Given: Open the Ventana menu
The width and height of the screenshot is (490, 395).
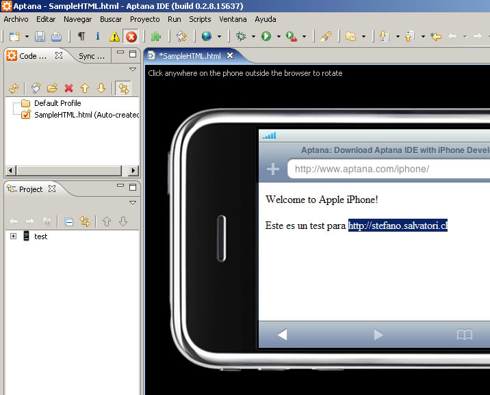Looking at the screenshot, I should point(233,19).
